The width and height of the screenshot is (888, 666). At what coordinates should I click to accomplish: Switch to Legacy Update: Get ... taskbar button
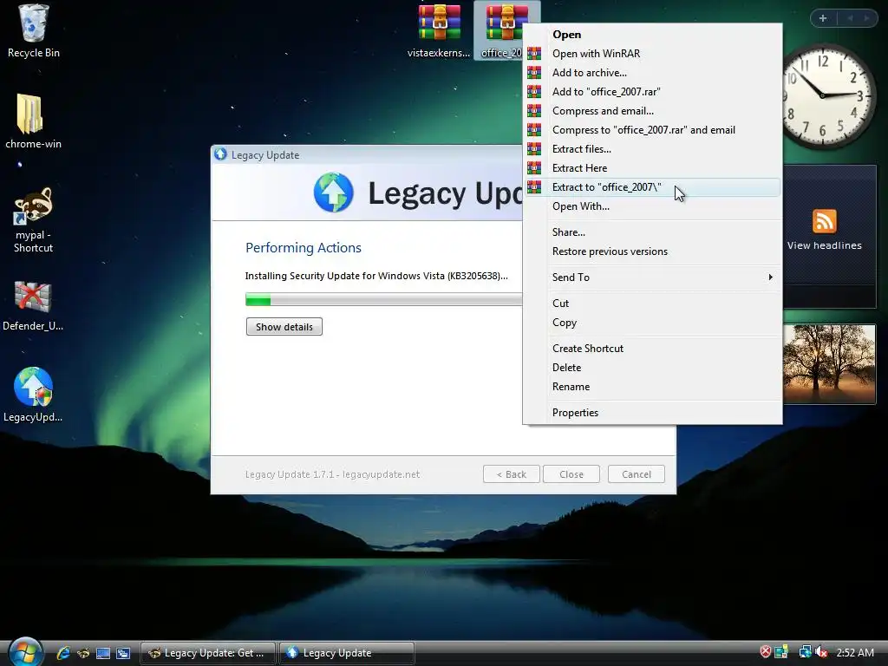point(207,653)
